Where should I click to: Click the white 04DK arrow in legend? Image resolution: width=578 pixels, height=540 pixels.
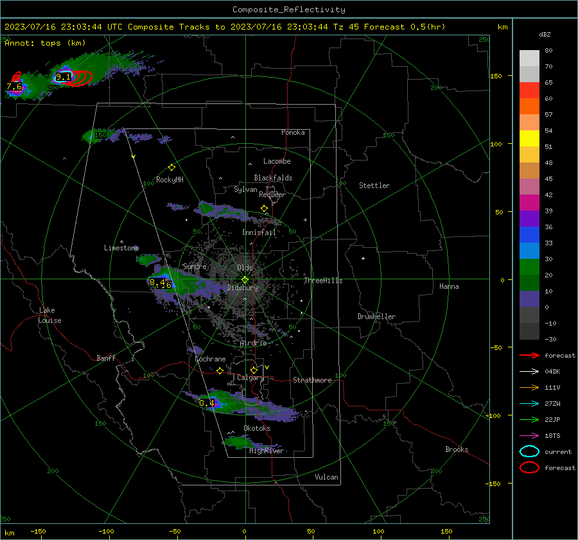529,372
